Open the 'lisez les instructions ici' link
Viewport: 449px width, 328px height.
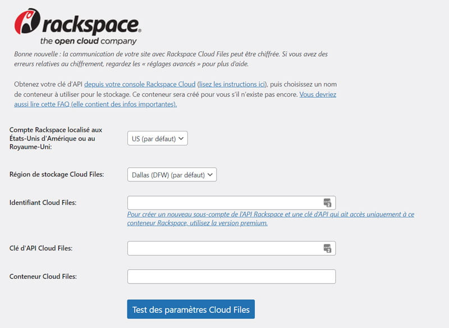(232, 84)
